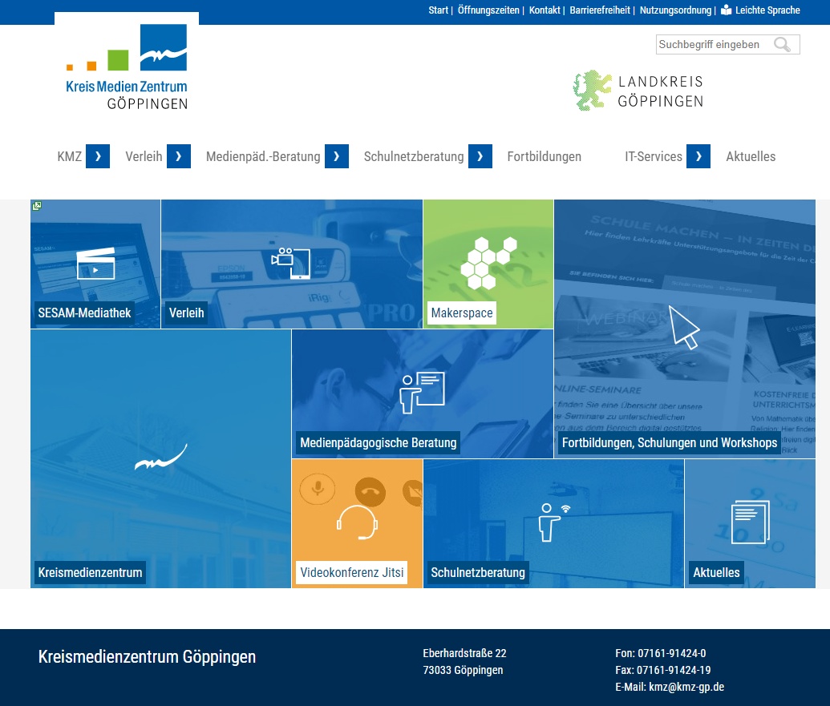The width and height of the screenshot is (830, 706).
Task: Click the Medienpädagogische Beratung presenter icon
Action: click(x=422, y=393)
